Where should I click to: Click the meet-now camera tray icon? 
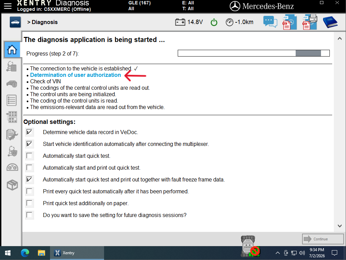pyautogui.click(x=286, y=253)
